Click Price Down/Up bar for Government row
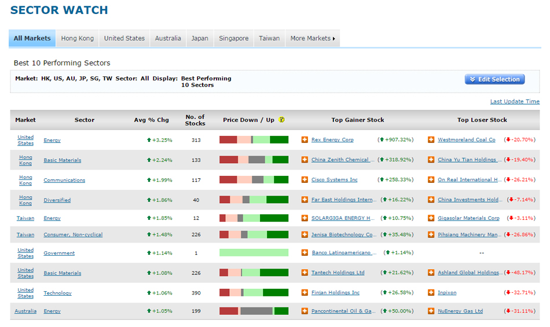The width and height of the screenshot is (550, 327). pyautogui.click(x=254, y=253)
